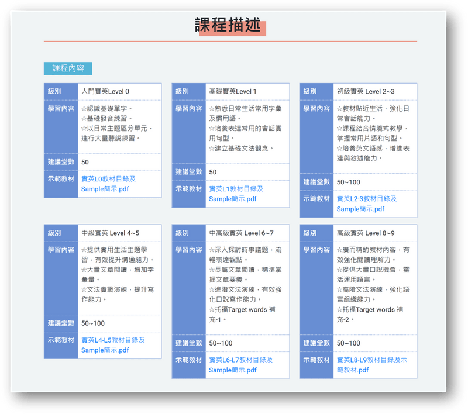Open 實英L6-L7教材目錄及Sample簡示.pdf link
Image resolution: width=468 pixels, height=414 pixels.
[240, 365]
